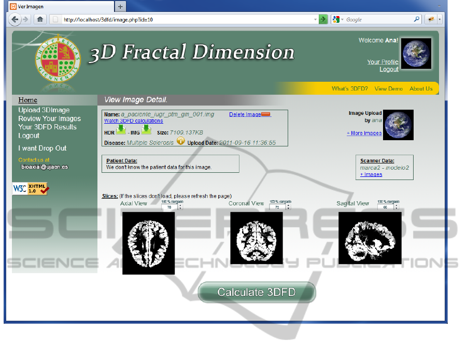Click the university crest logo
This screenshot has height=358, width=467.
tap(58, 61)
